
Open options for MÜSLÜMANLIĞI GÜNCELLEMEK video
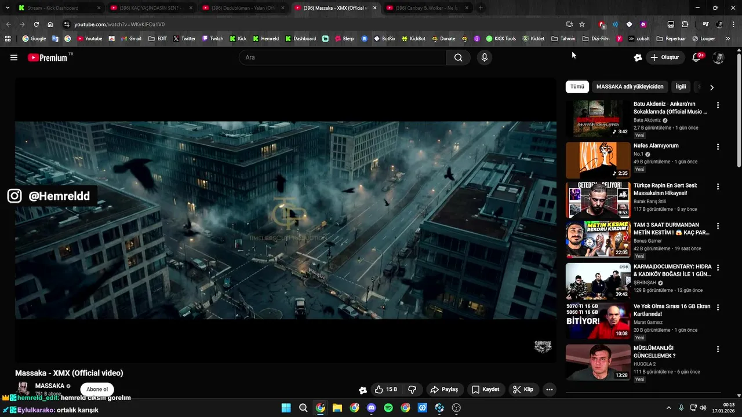[x=718, y=349]
